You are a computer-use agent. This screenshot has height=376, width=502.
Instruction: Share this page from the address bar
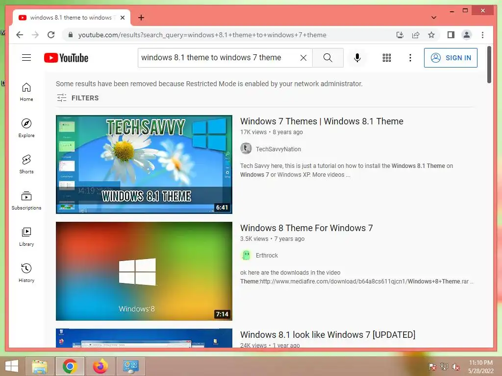click(416, 35)
